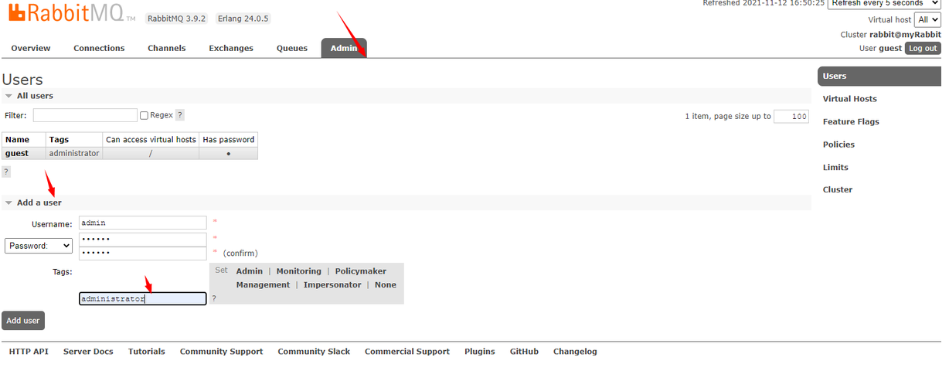Switch to the Channels tab
The width and height of the screenshot is (949, 388).
click(167, 48)
